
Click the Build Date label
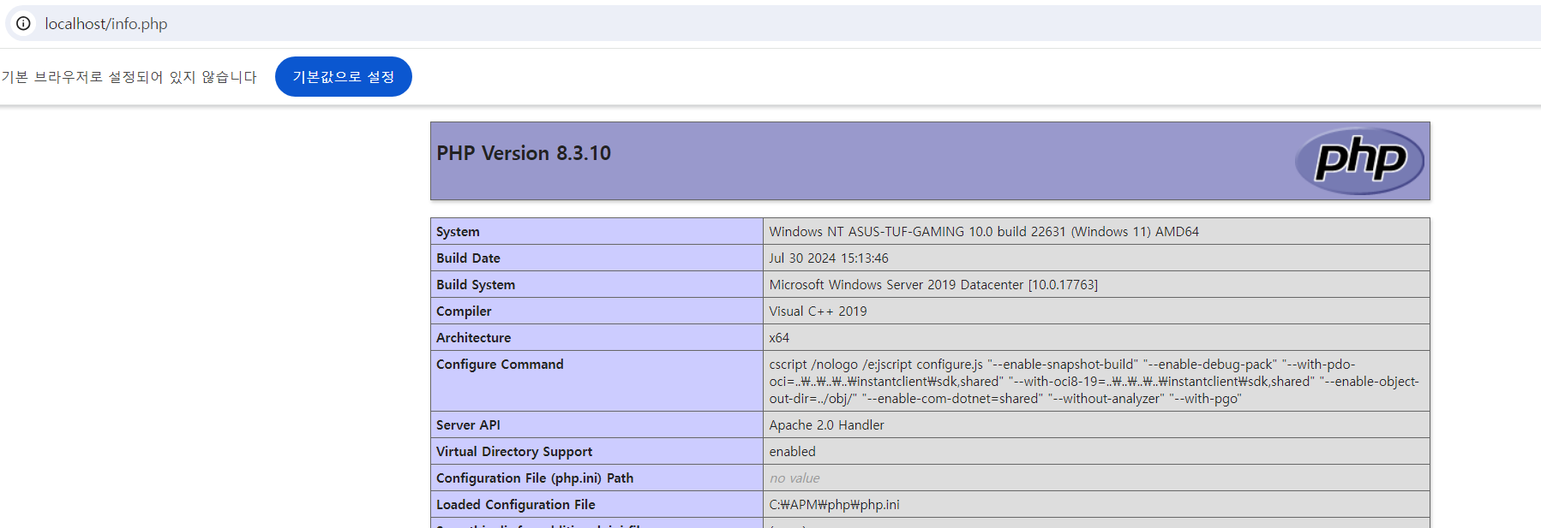(468, 258)
